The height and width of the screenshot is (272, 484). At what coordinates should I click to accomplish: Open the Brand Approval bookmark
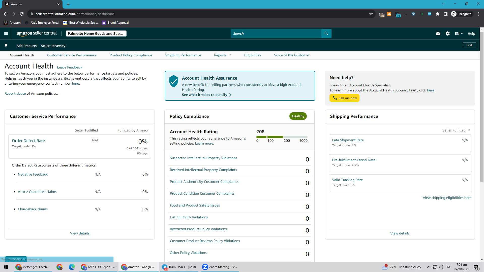pyautogui.click(x=115, y=23)
